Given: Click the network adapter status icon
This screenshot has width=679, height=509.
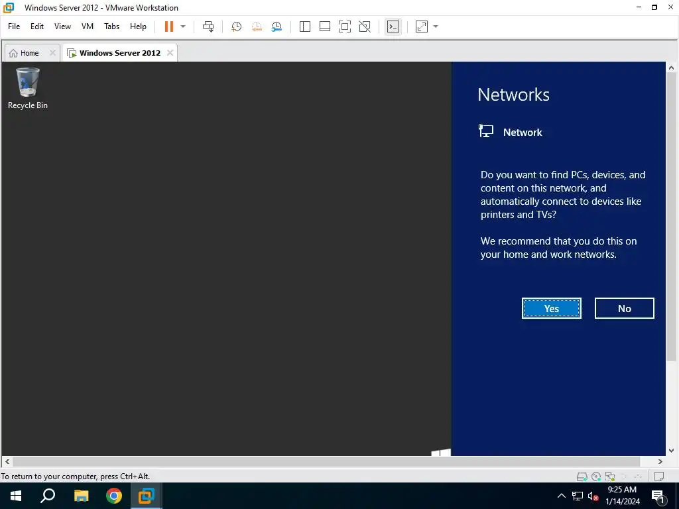Looking at the screenshot, I should coord(610,477).
